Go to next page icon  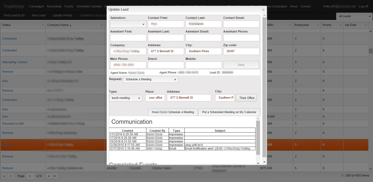point(49,176)
